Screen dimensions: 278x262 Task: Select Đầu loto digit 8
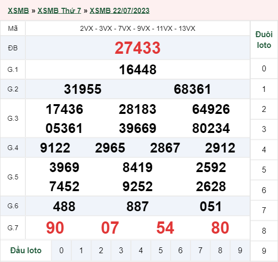pos(220,250)
